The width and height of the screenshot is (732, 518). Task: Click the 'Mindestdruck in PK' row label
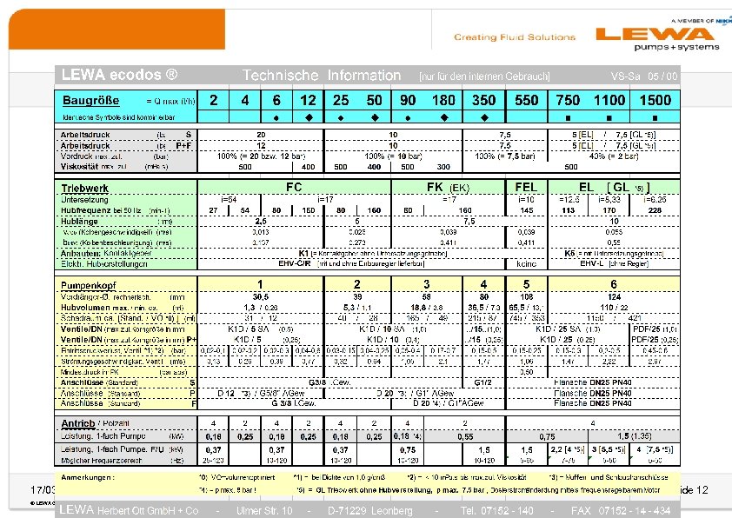click(90, 372)
